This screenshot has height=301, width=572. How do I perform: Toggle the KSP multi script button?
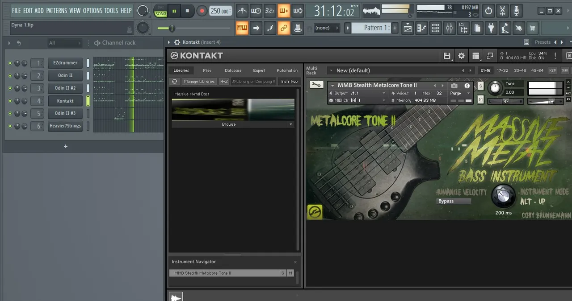tap(552, 70)
